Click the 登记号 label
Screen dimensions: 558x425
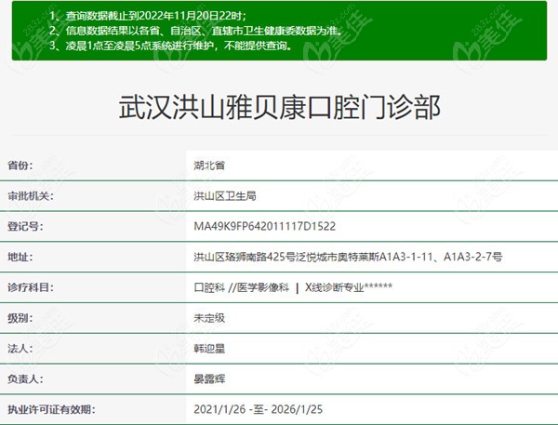click(x=25, y=226)
